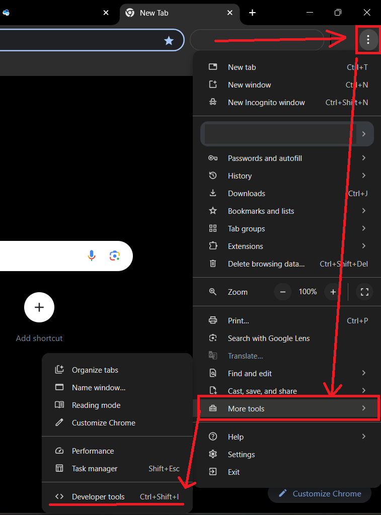Close the first browser tab

coord(106,13)
